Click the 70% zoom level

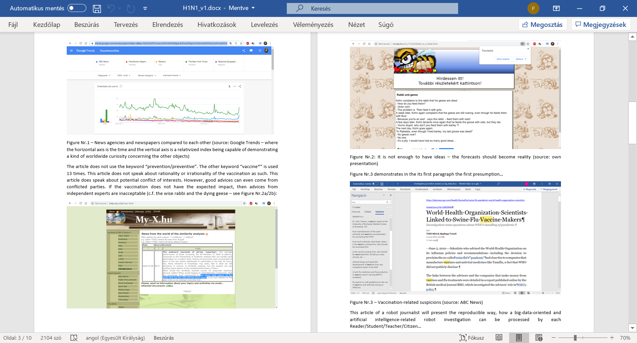(x=625, y=338)
